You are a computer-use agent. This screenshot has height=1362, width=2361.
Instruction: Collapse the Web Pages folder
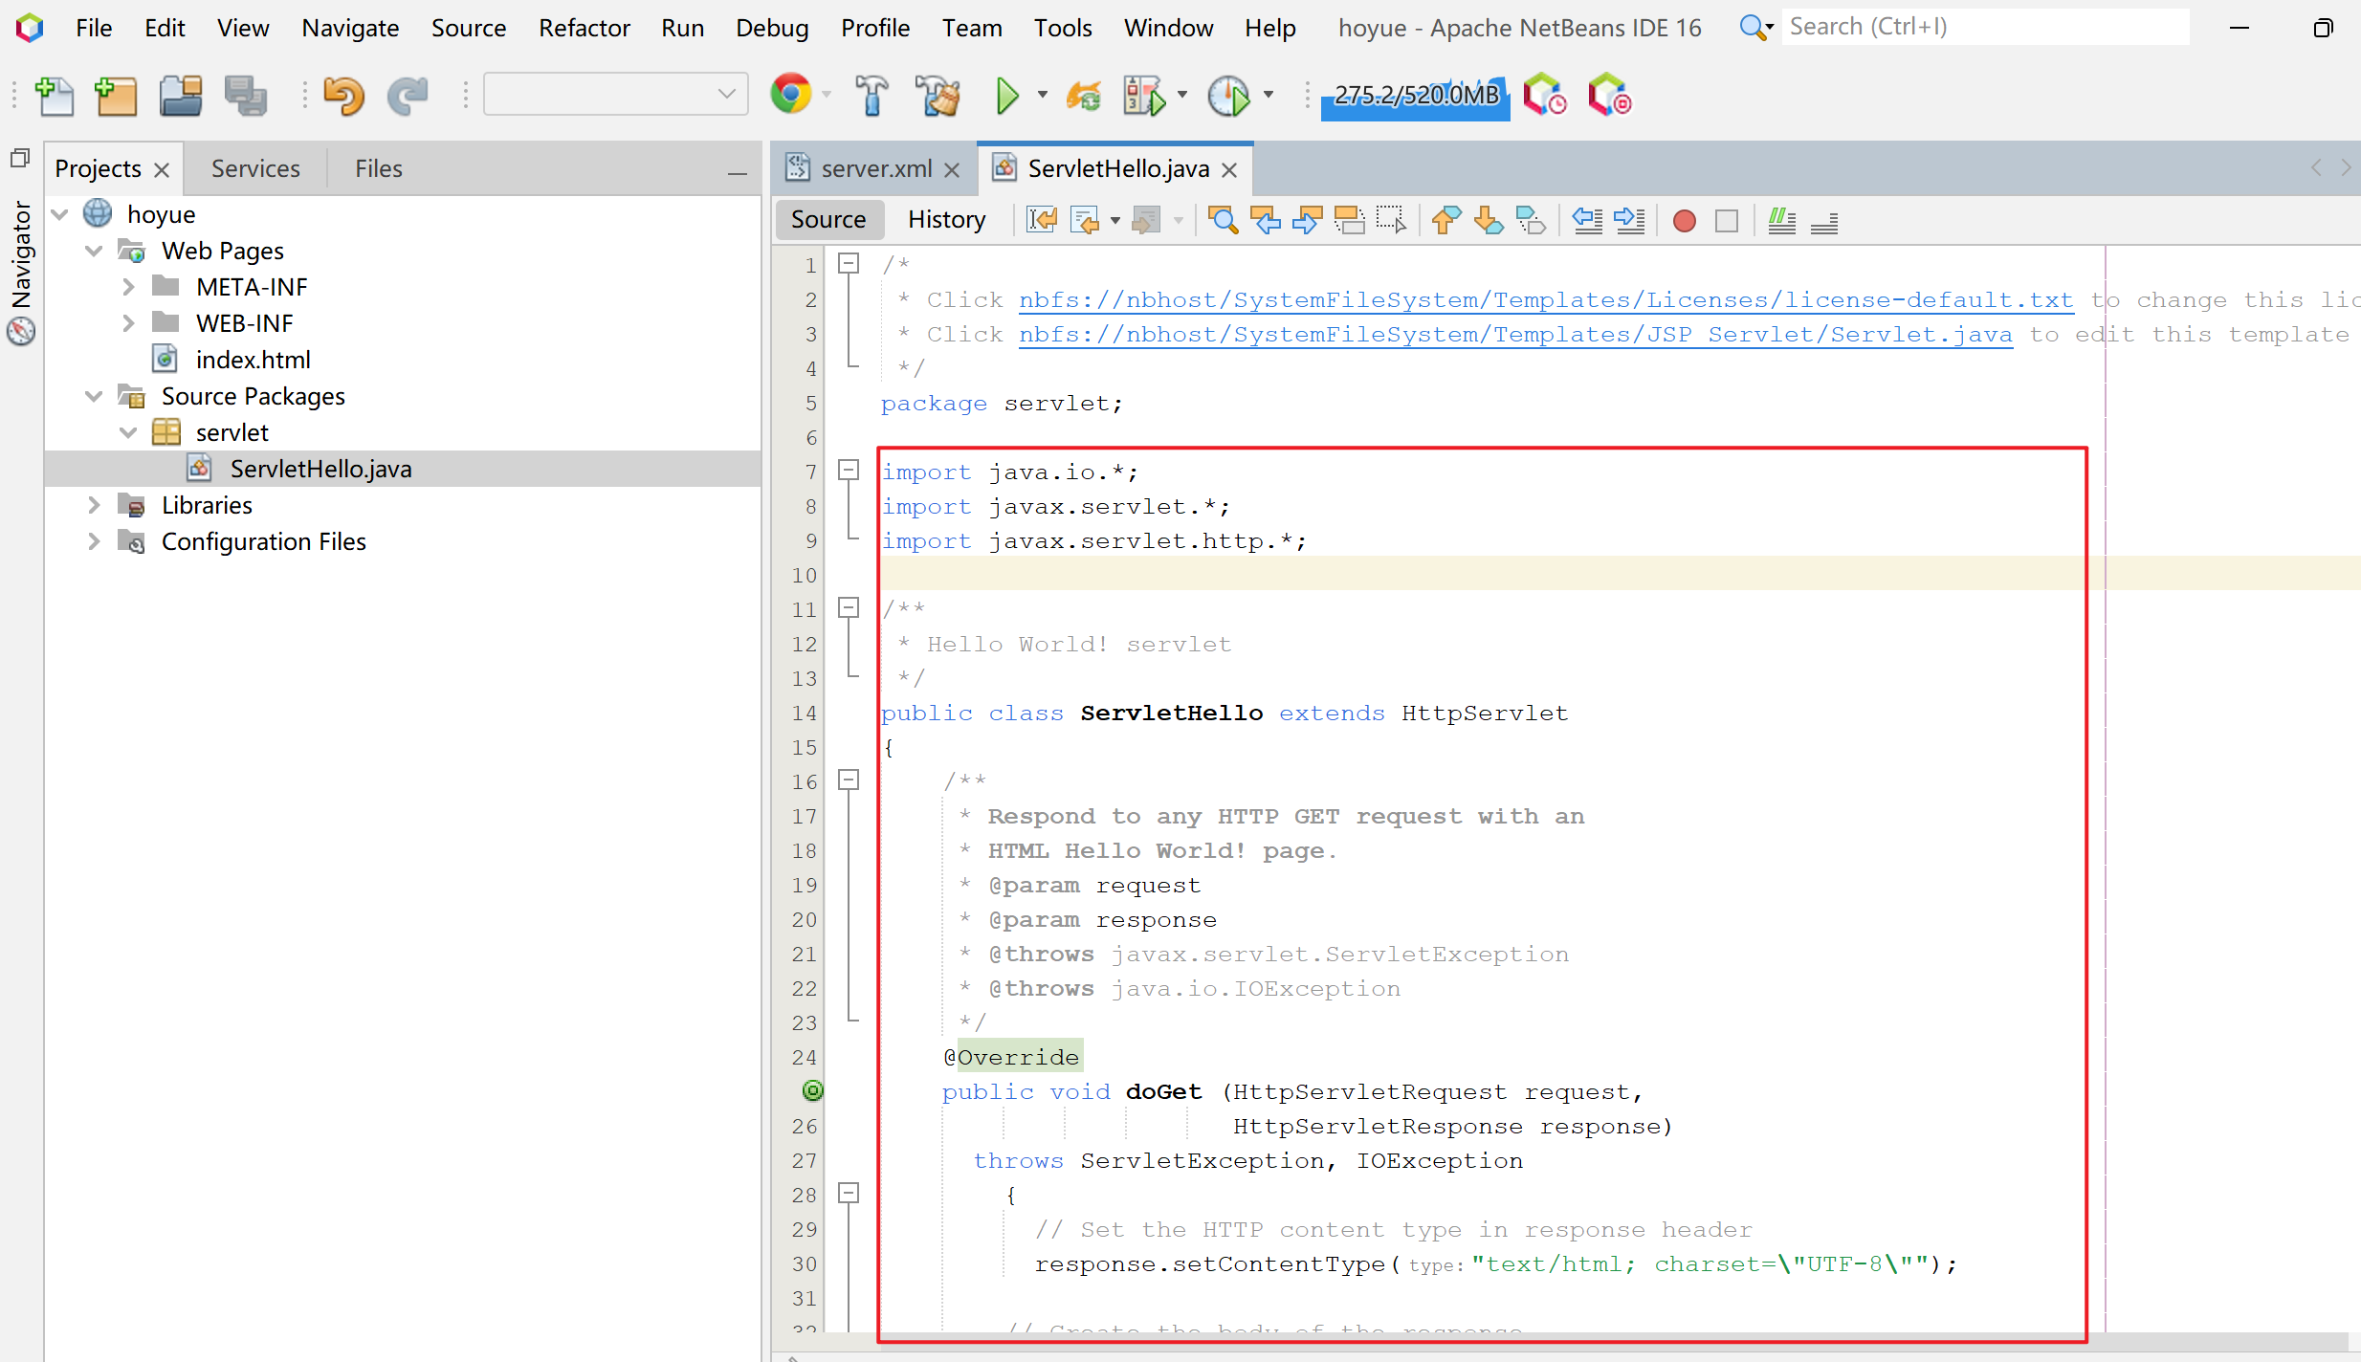tap(94, 250)
